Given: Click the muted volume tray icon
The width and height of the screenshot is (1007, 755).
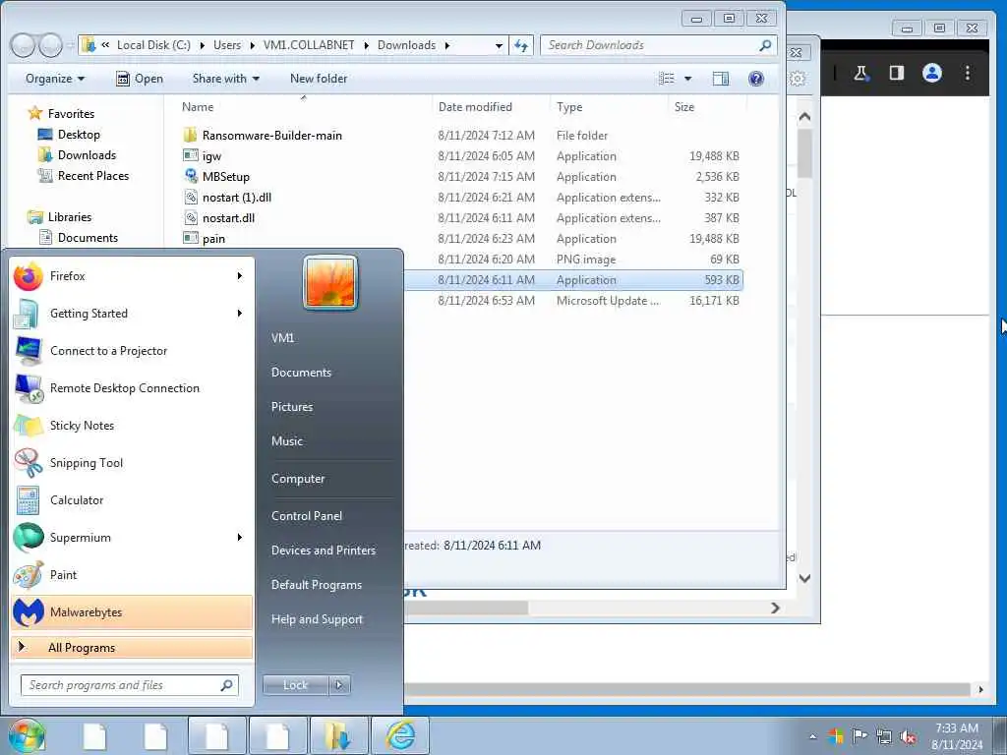Looking at the screenshot, I should click(908, 737).
